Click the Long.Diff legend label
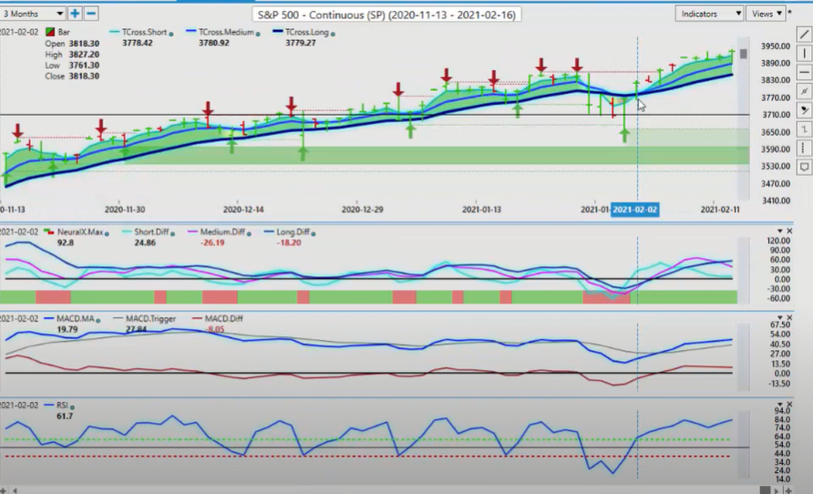 293,232
